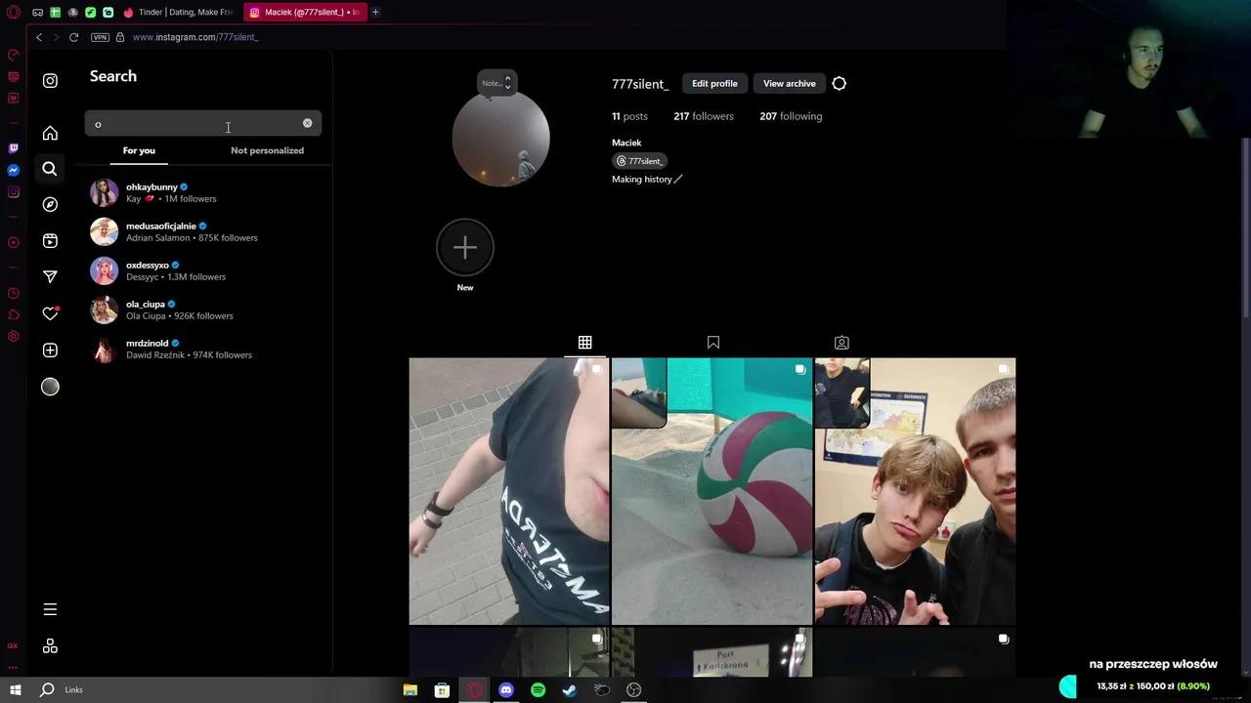
Task: Open the Also from Meta icon
Action: click(50, 646)
